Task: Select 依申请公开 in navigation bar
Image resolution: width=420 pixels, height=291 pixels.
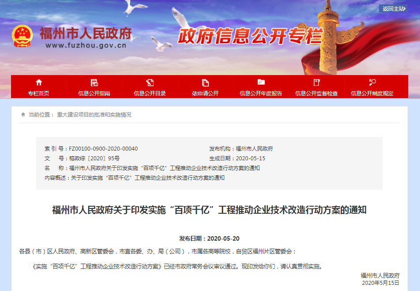Action: 205,94
